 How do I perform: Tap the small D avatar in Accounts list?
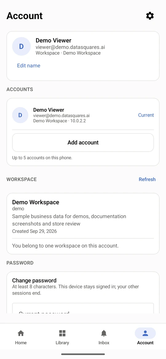tap(20, 115)
